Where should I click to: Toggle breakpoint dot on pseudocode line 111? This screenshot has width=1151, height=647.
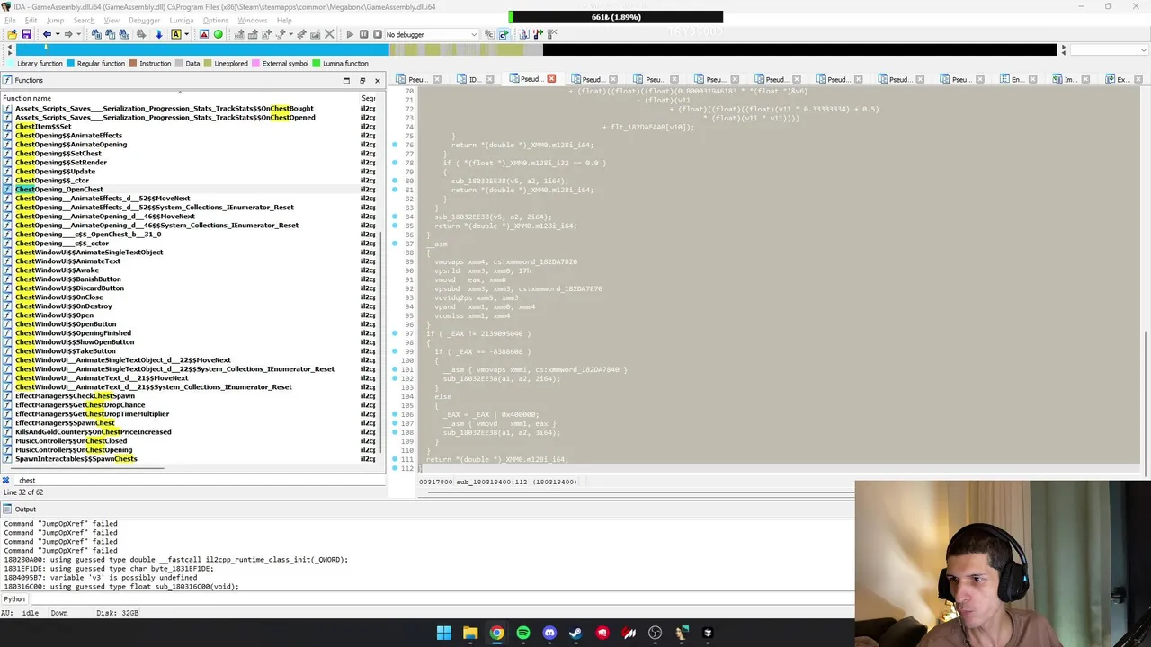click(x=395, y=459)
